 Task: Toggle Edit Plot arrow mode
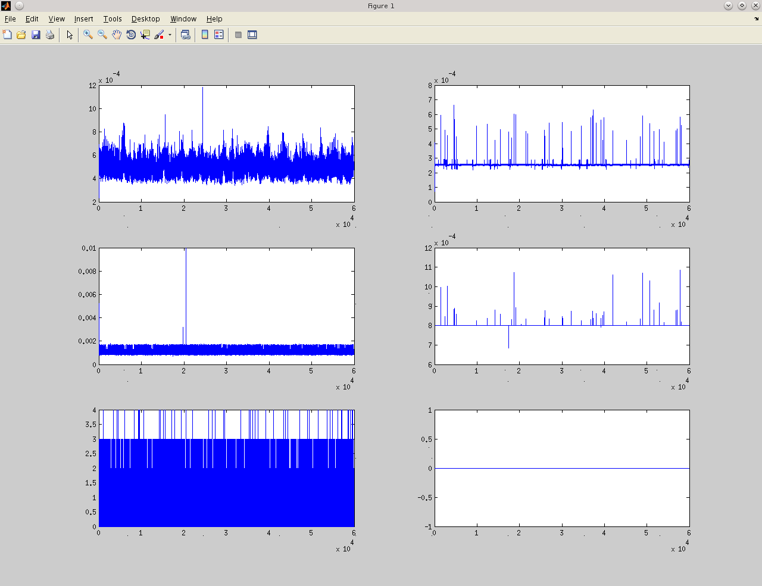[x=70, y=35]
